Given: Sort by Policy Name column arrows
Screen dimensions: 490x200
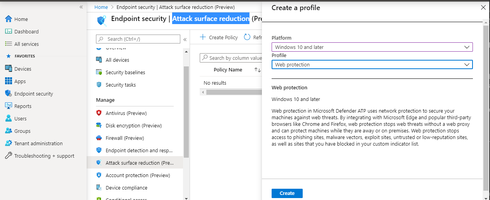Looking at the screenshot, I should coord(258,70).
